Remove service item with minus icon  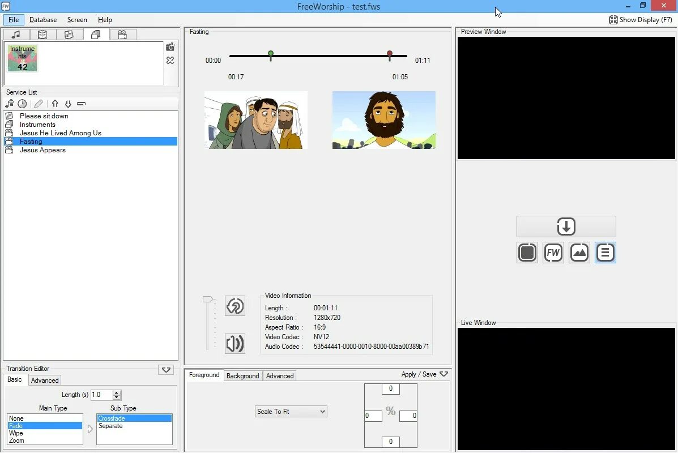pos(82,104)
